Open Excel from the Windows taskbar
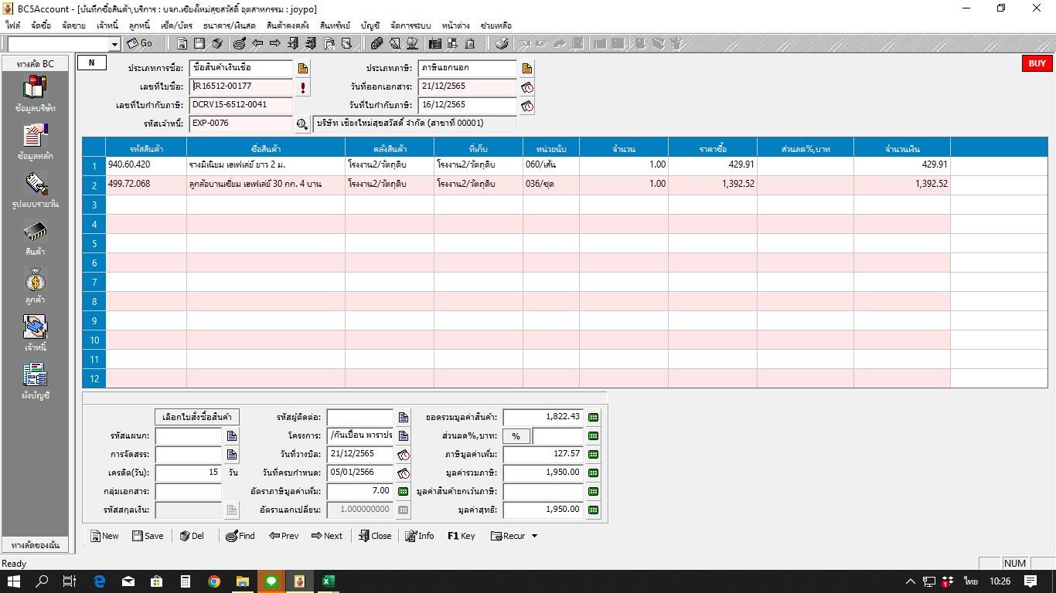Viewport: 1056px width, 593px height. (328, 581)
